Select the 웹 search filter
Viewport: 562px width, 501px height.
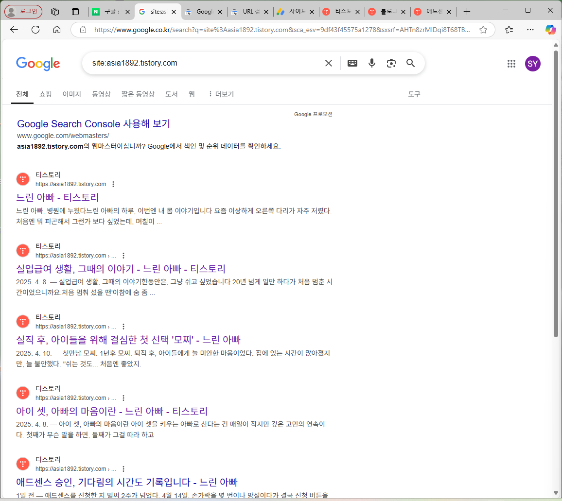click(x=192, y=94)
